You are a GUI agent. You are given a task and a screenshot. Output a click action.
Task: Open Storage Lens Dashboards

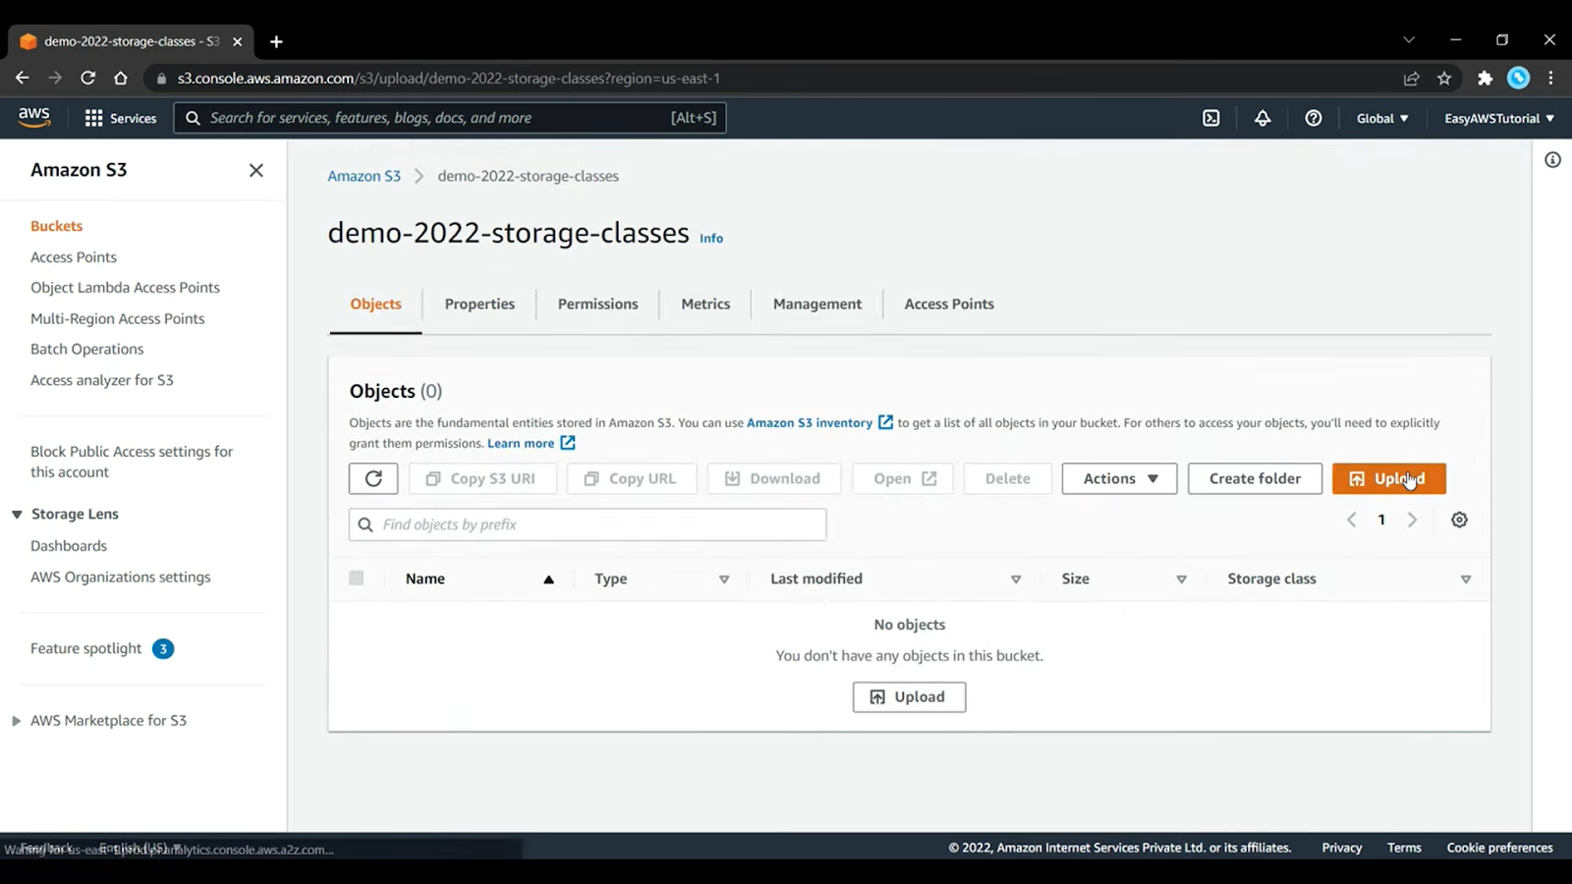69,546
